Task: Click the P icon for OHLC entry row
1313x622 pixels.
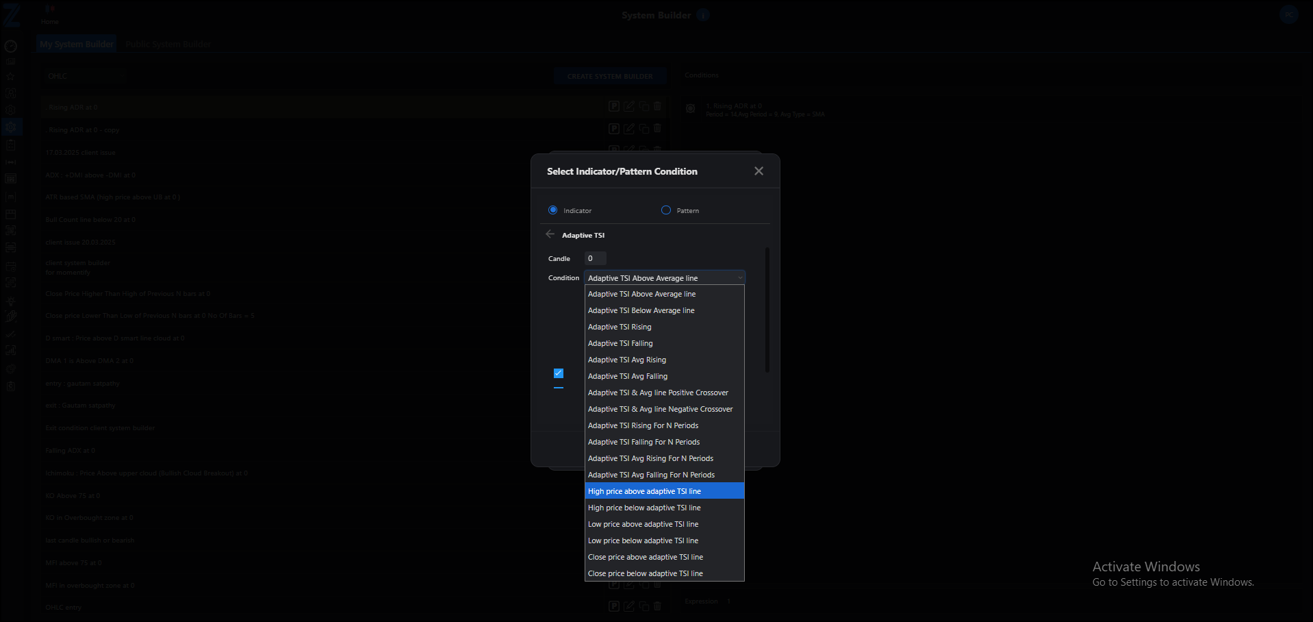Action: coord(614,606)
